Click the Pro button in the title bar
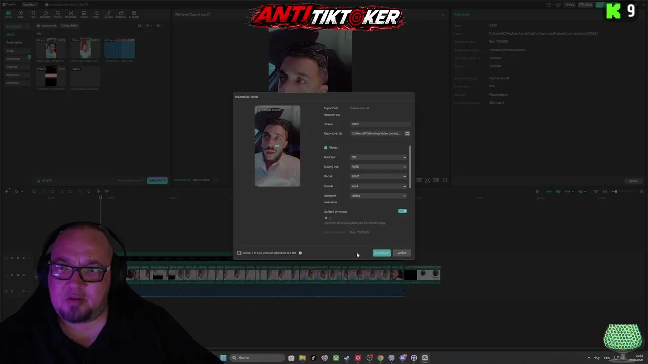Viewport: 648px width, 364px height. tap(571, 5)
